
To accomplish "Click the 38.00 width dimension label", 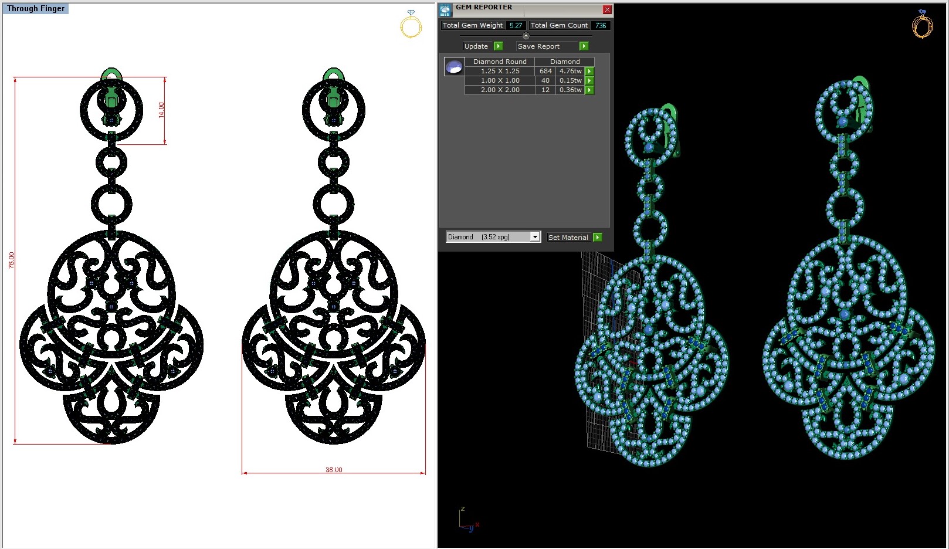I will click(334, 470).
